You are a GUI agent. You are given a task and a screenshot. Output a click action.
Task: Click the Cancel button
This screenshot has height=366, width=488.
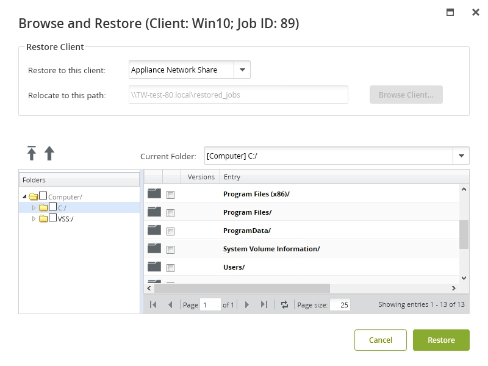click(380, 340)
